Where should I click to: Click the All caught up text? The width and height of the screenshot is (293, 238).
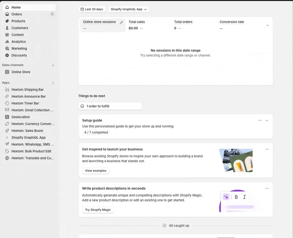coord(179,226)
